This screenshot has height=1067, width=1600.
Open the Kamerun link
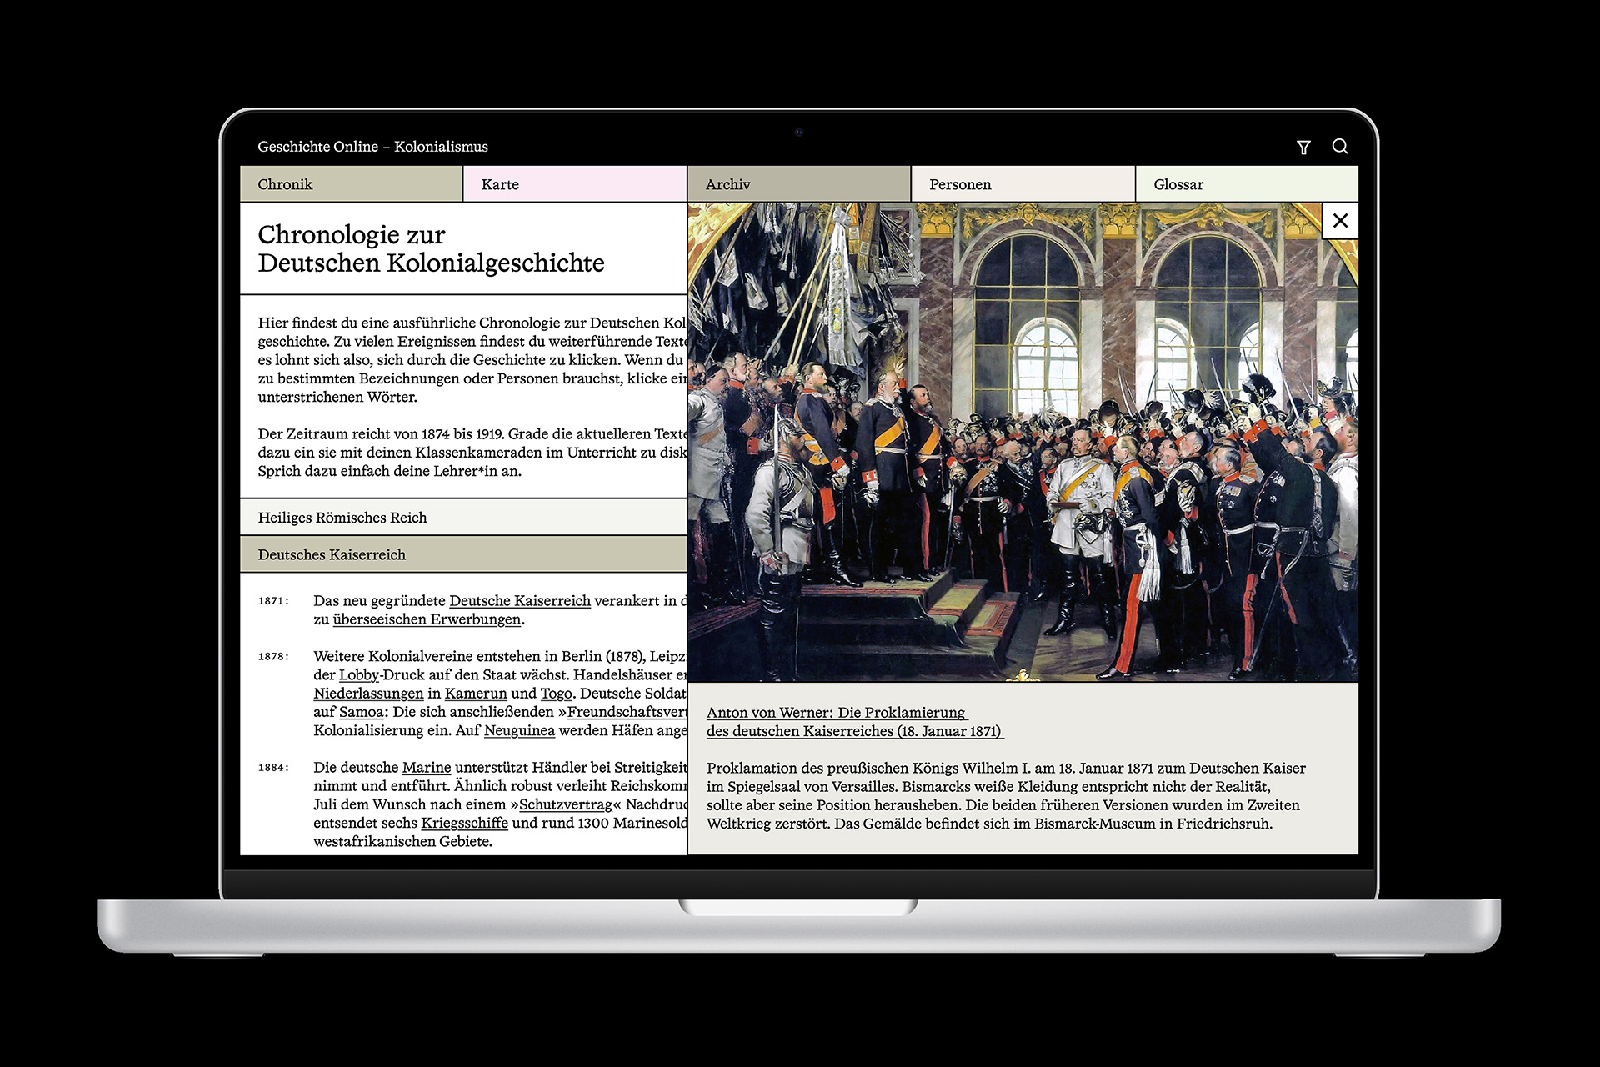476,694
